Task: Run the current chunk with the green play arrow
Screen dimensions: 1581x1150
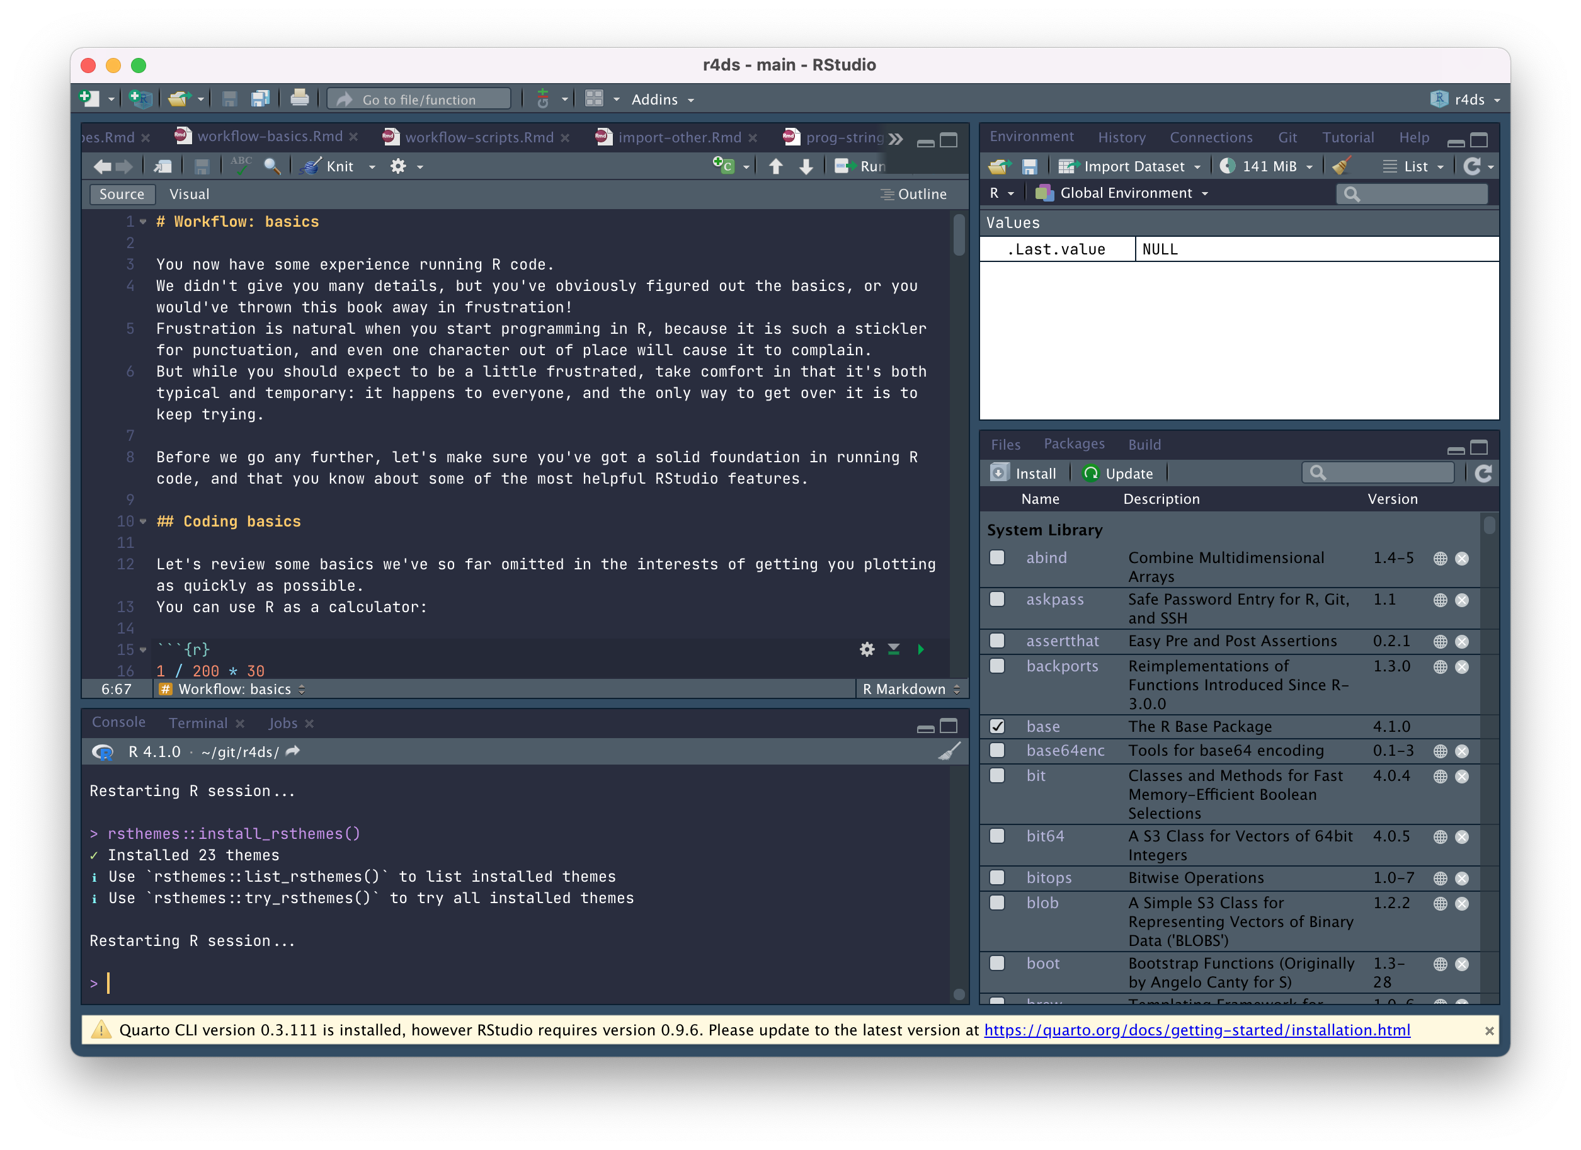Action: point(920,649)
